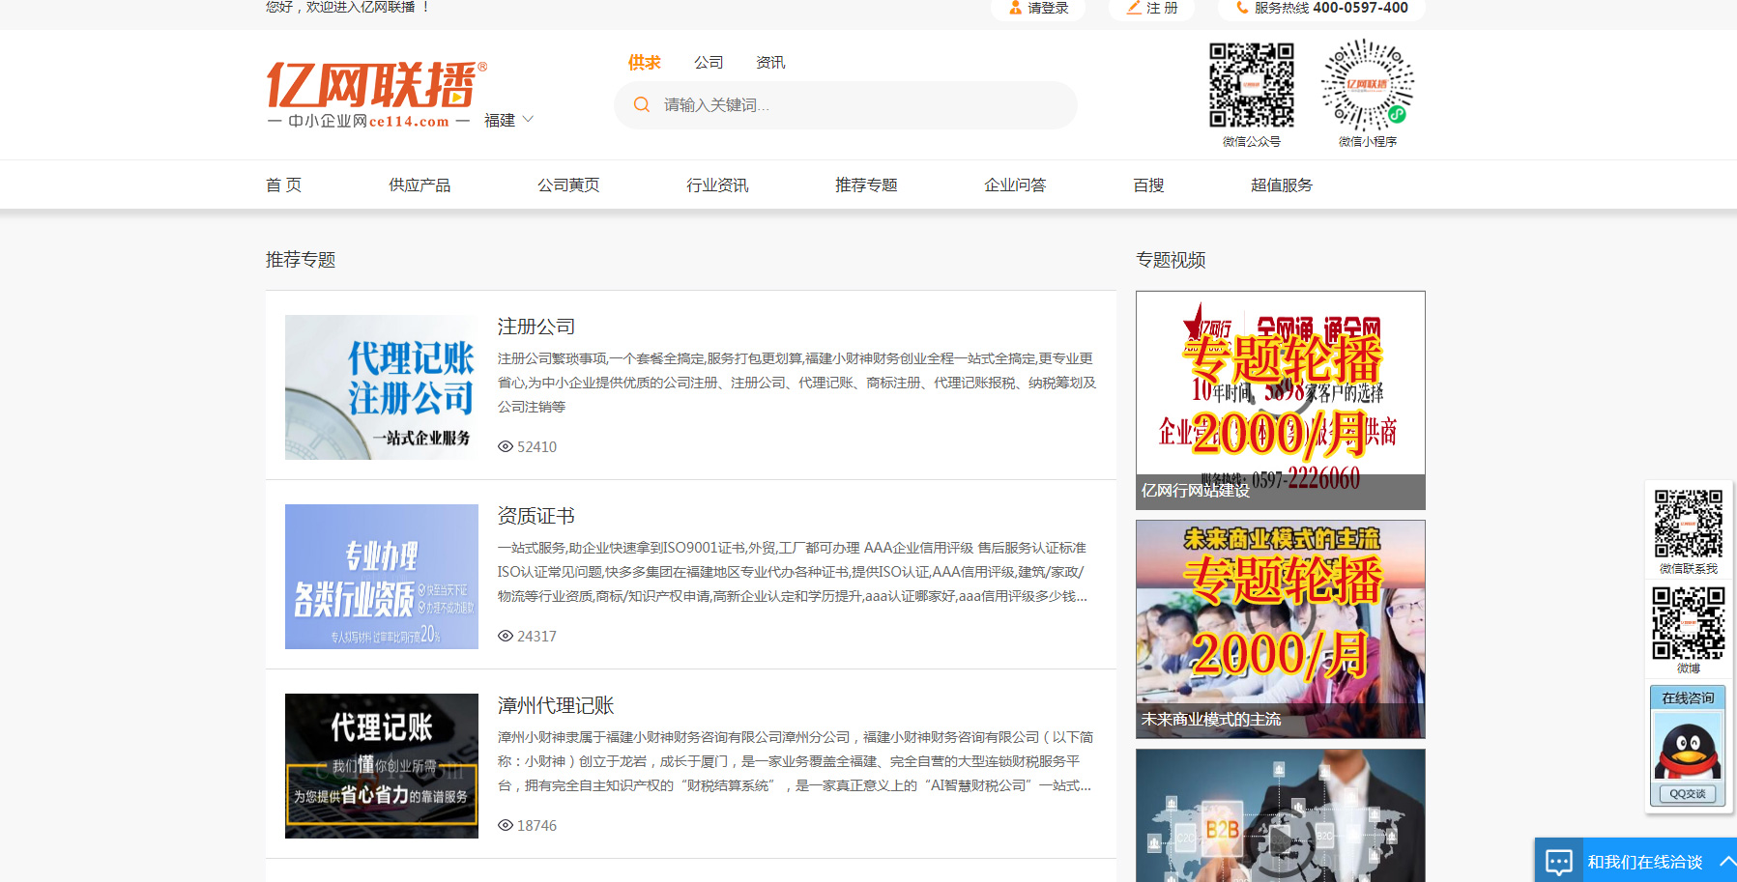Click the WeChat official account QR code
The image size is (1737, 882).
[1251, 85]
